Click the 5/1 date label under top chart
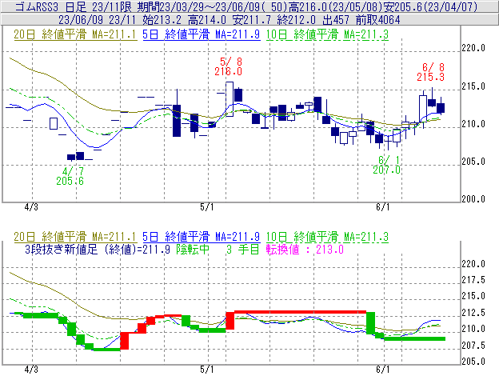499x380 pixels. click(207, 207)
